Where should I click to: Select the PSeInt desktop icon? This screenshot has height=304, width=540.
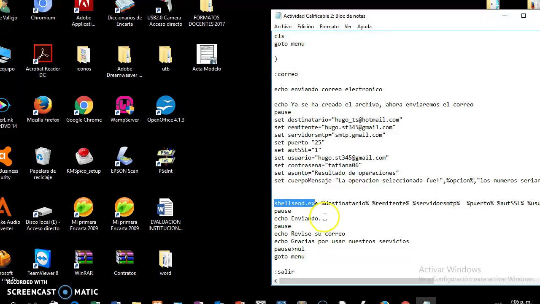165,160
